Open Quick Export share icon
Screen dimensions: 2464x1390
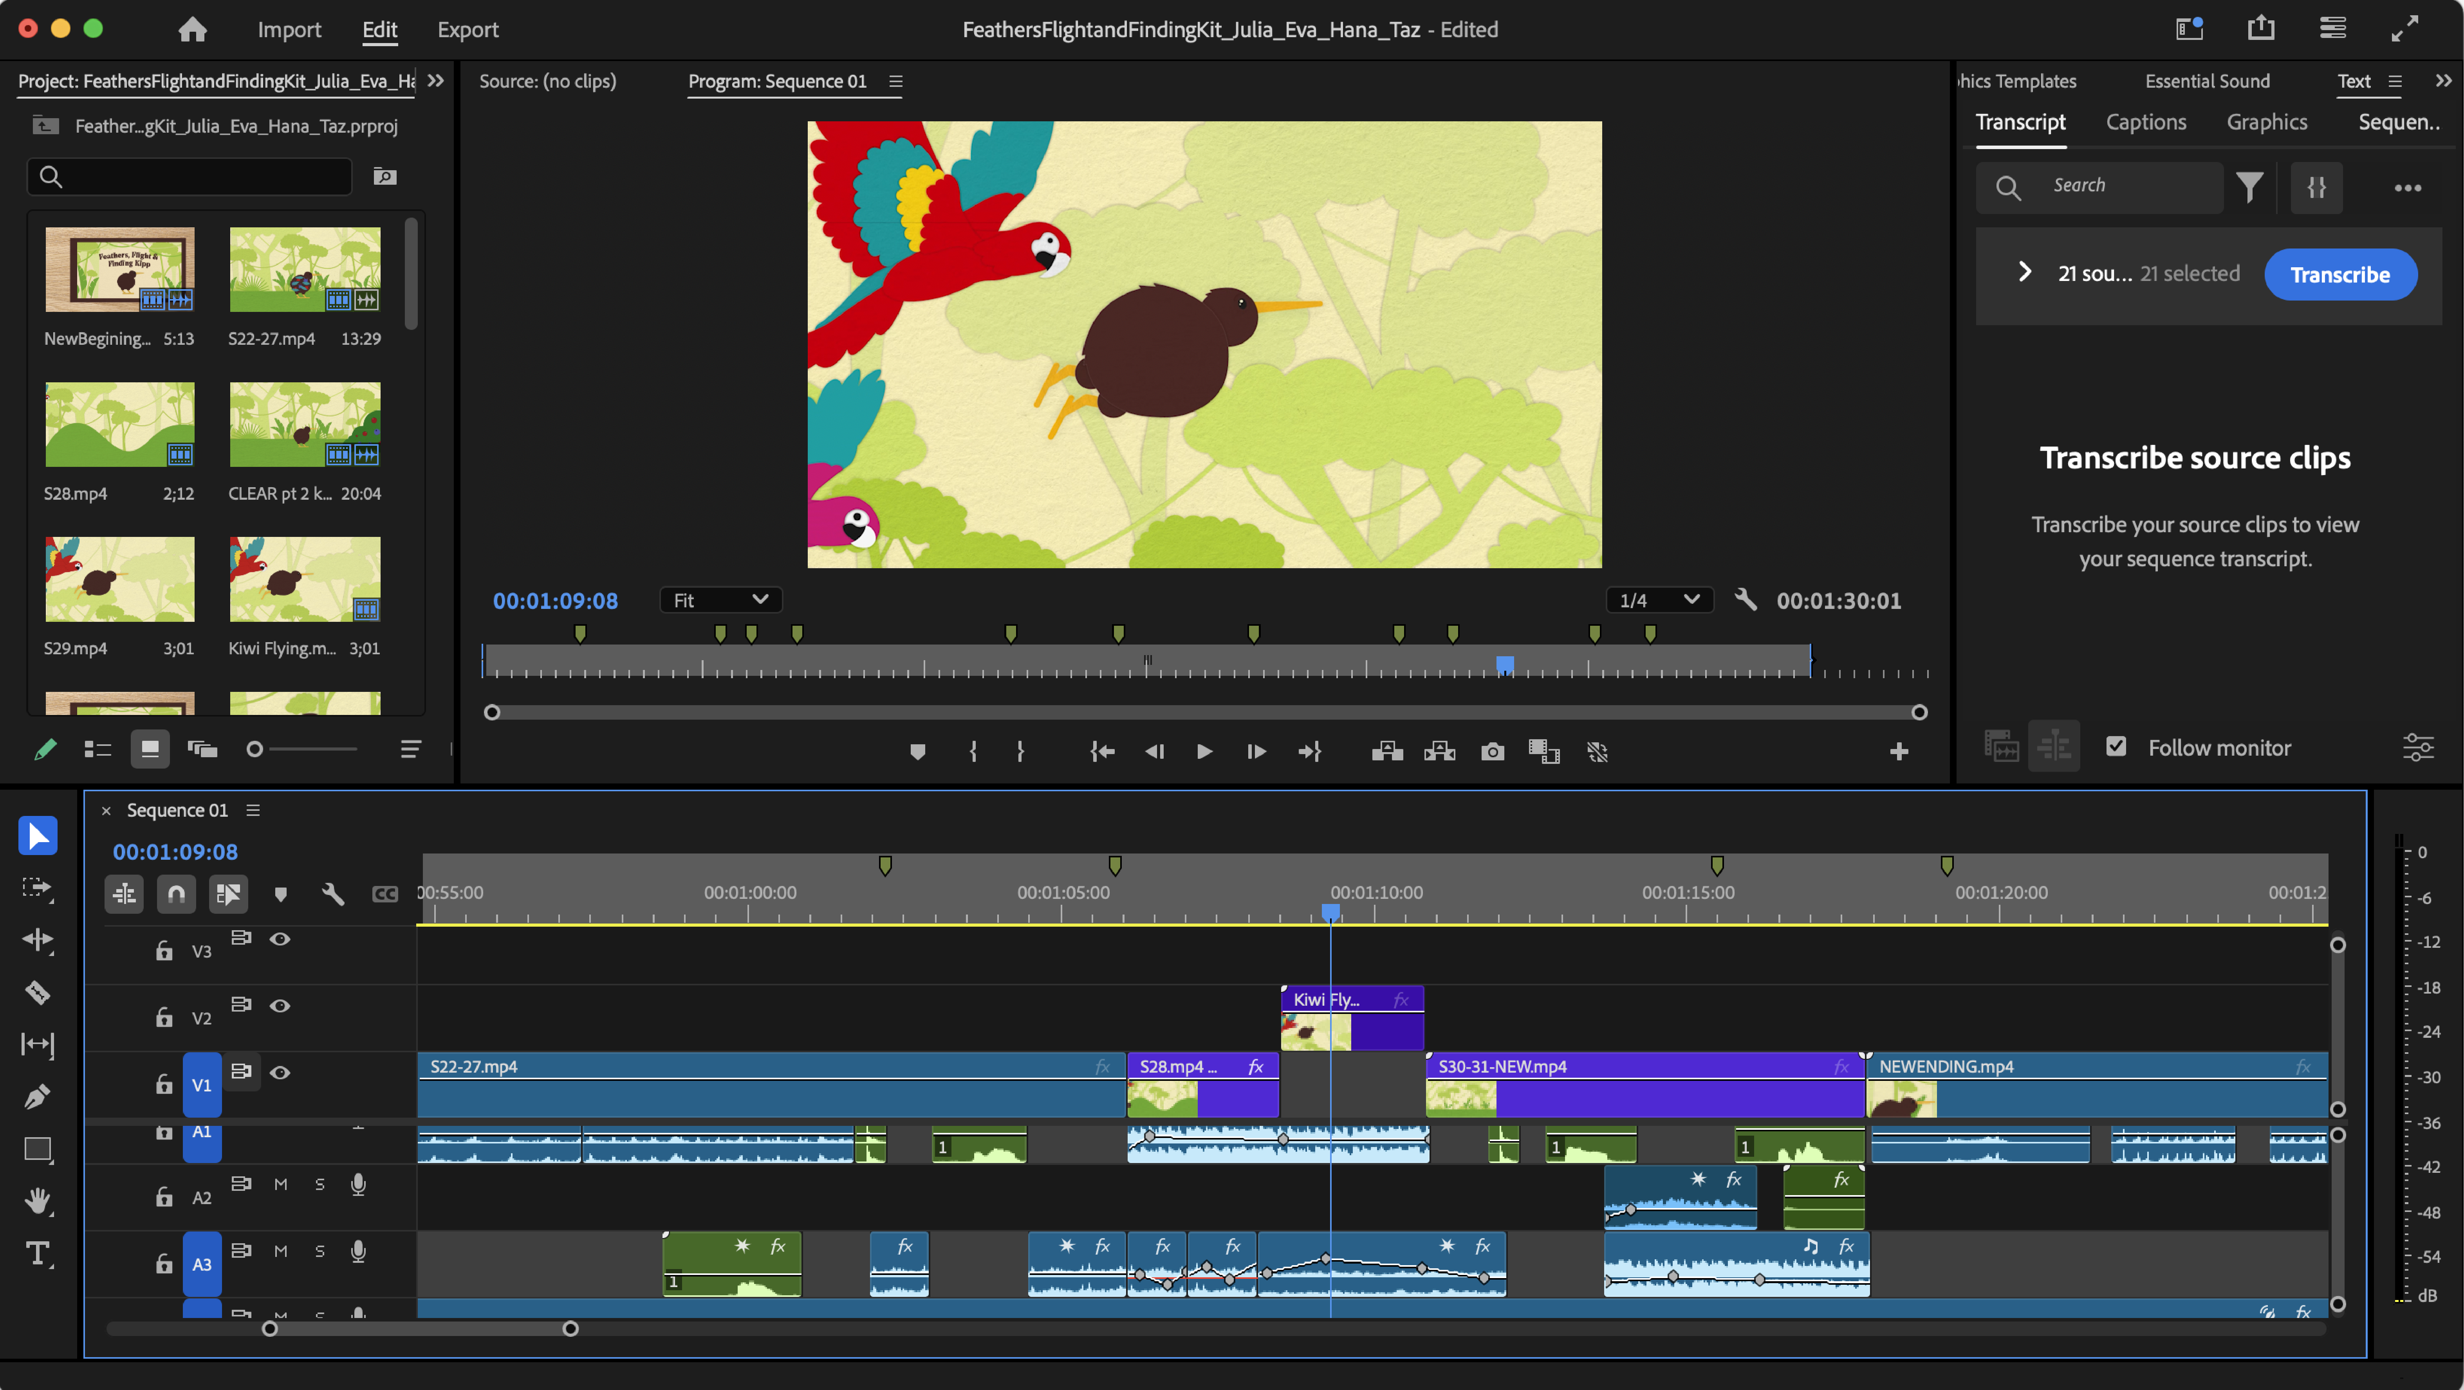click(x=2260, y=29)
